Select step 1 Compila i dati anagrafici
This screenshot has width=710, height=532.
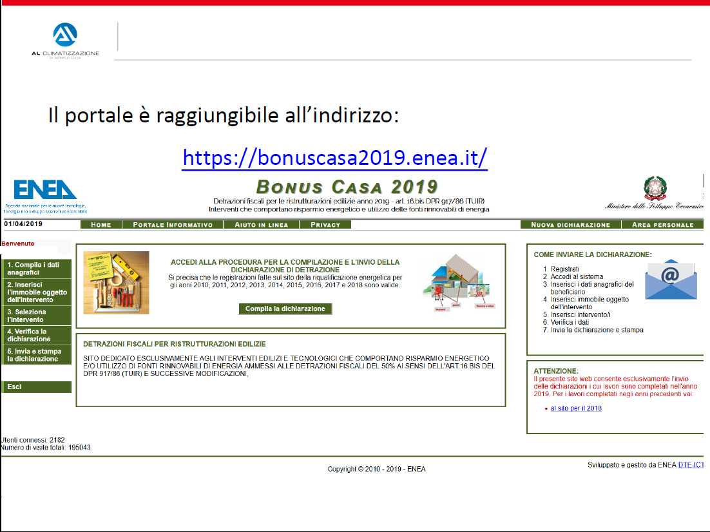pos(37,269)
